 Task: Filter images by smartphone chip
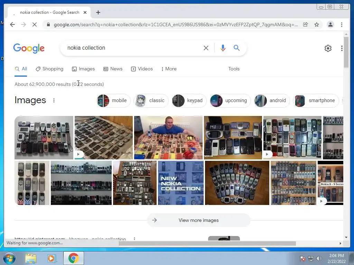(x=316, y=100)
